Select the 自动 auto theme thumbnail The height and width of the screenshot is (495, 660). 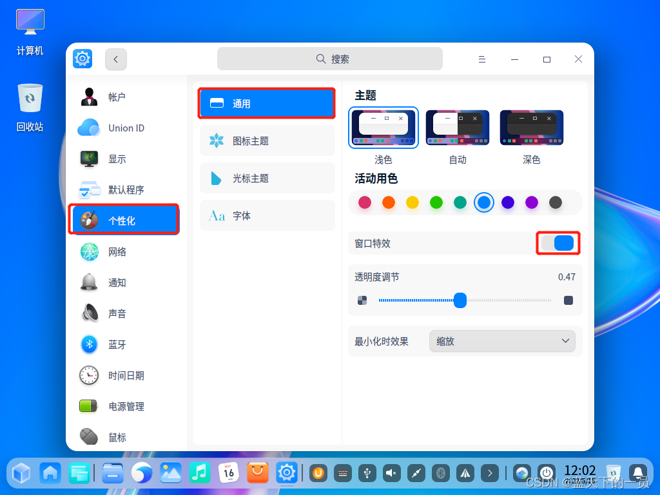point(458,128)
